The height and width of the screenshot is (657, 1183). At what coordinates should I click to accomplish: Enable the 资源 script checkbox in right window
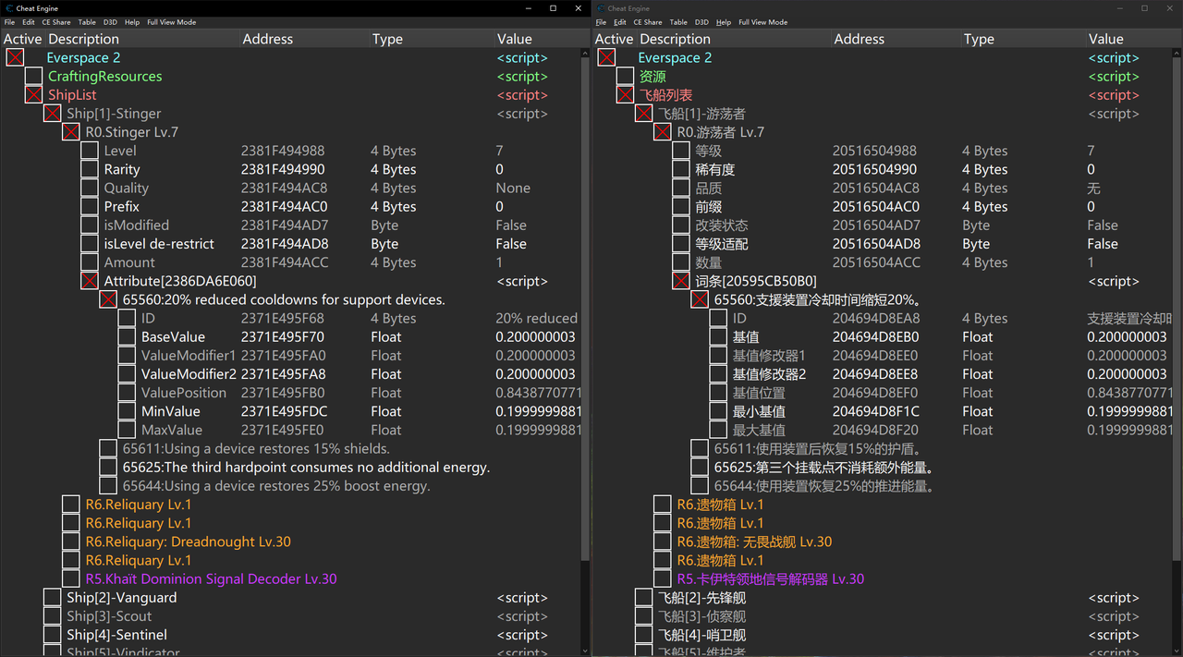(625, 76)
